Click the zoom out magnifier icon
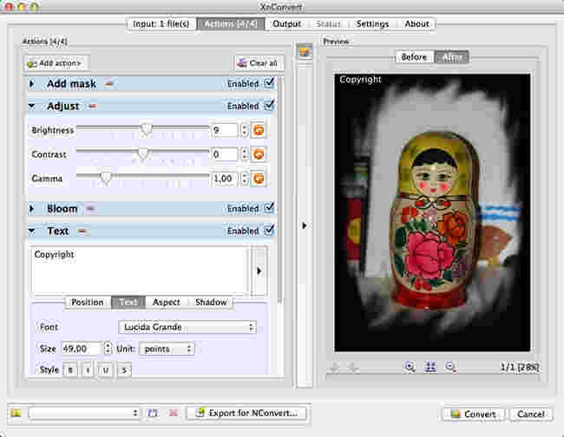This screenshot has width=564, height=437. point(450,367)
